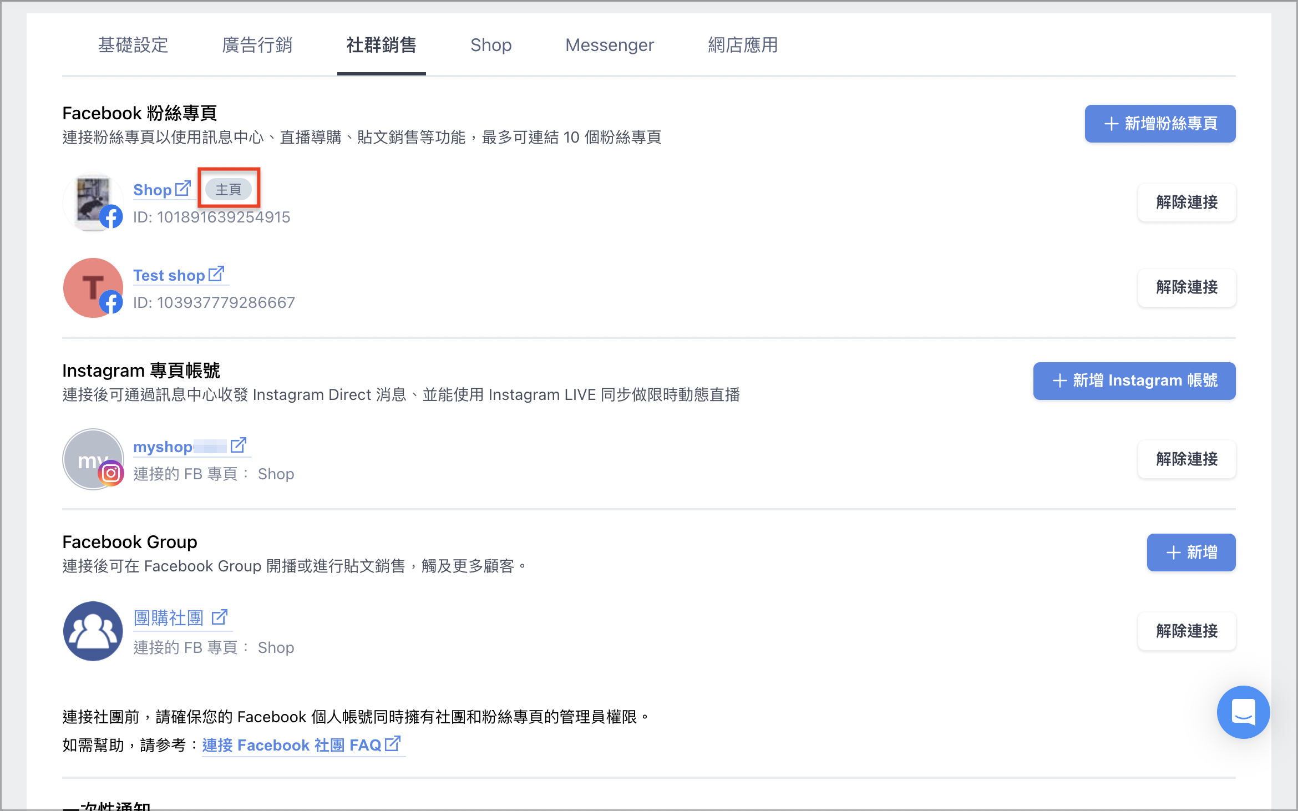
Task: Disconnect the myshop Instagram account
Action: tap(1187, 459)
